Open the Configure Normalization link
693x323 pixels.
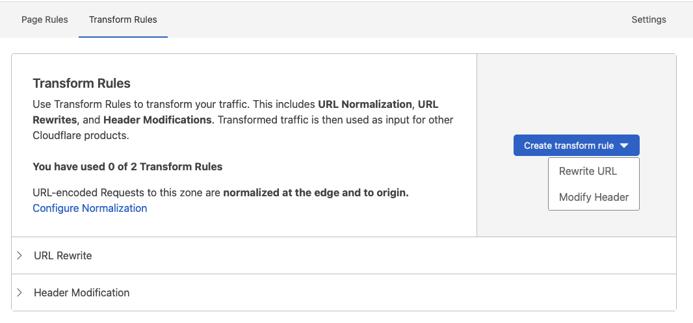click(90, 208)
